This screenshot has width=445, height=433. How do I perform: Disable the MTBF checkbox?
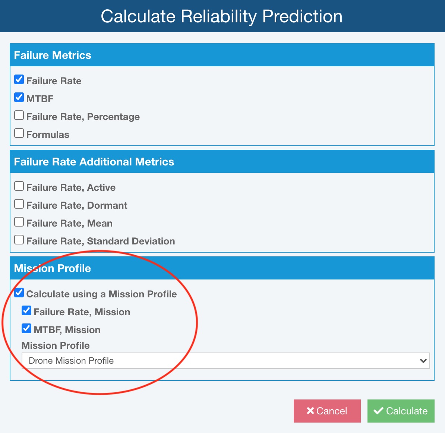(x=19, y=97)
